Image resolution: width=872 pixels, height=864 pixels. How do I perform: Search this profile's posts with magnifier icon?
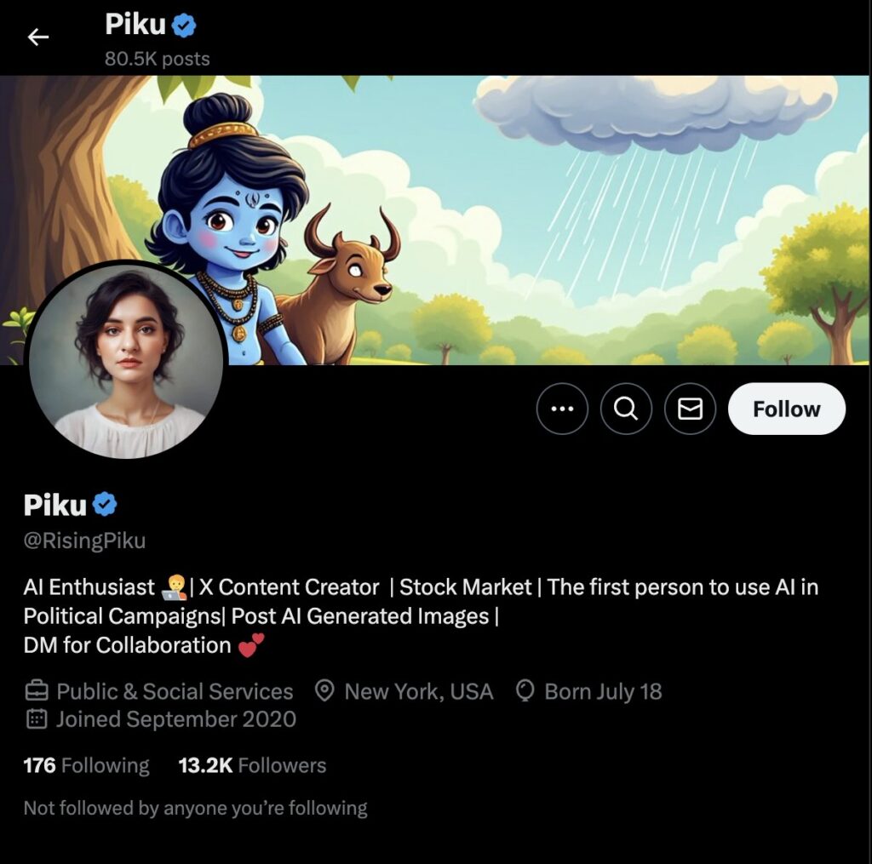pos(626,409)
